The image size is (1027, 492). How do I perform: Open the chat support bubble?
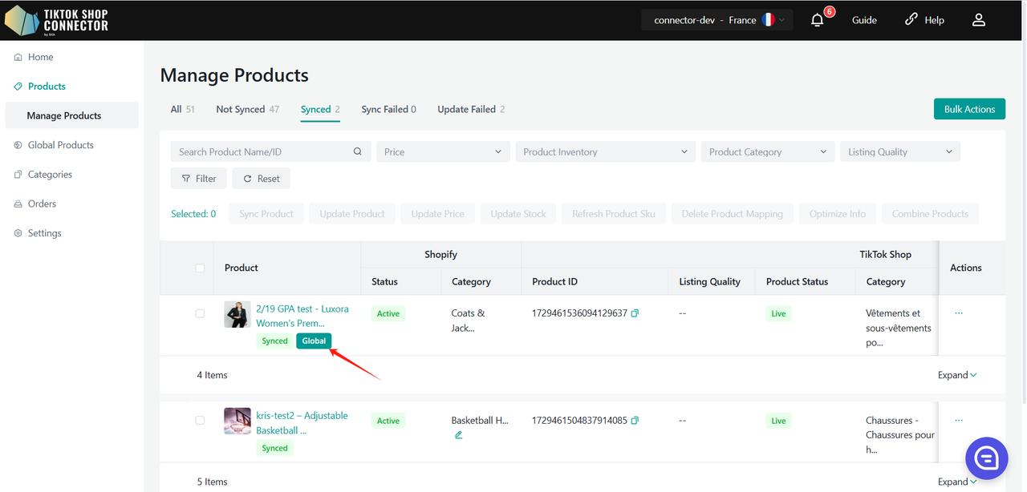point(986,458)
